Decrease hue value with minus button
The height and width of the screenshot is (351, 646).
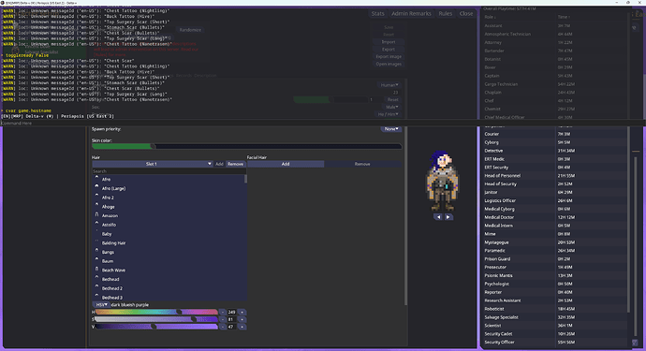coord(223,313)
